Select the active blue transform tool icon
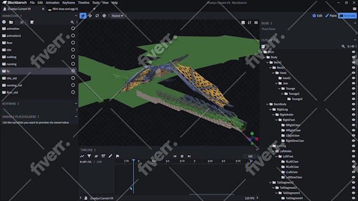This screenshot has height=201, width=358. (x=83, y=16)
